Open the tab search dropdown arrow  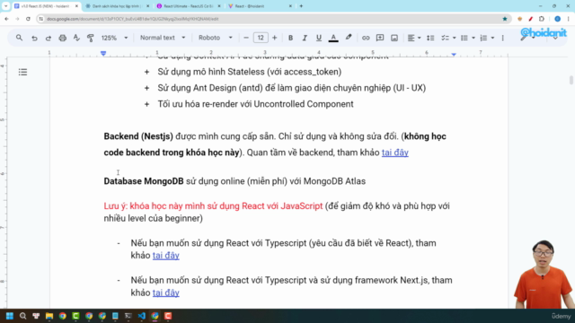point(5,6)
